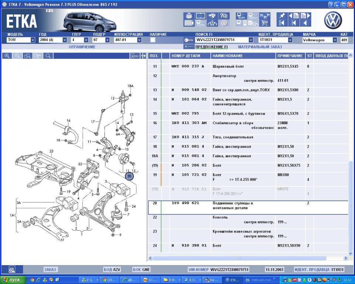Open the ОГРАНИЧЕНИЕ tab

pos(82,47)
